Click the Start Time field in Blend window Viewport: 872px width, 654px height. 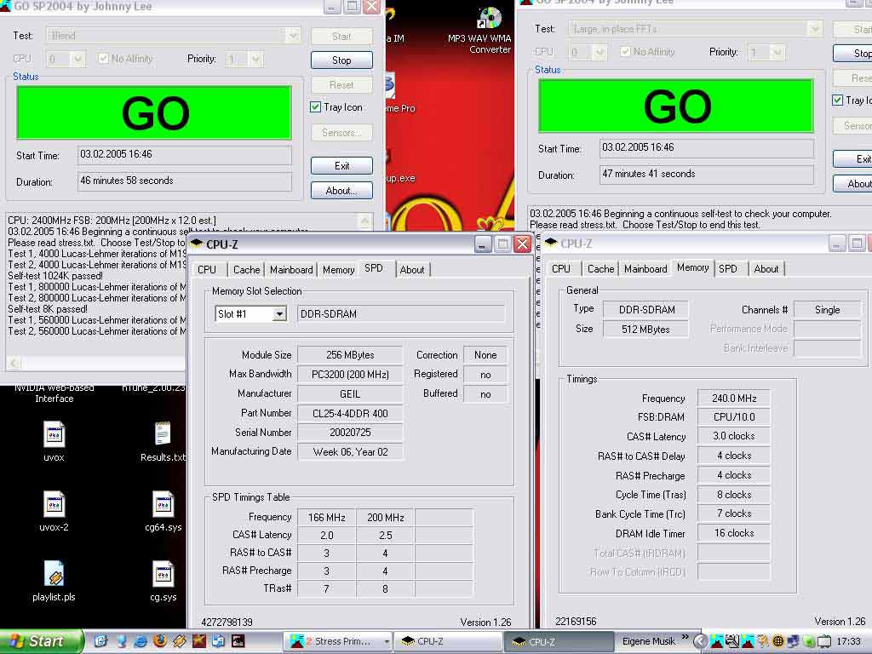pyautogui.click(x=185, y=155)
